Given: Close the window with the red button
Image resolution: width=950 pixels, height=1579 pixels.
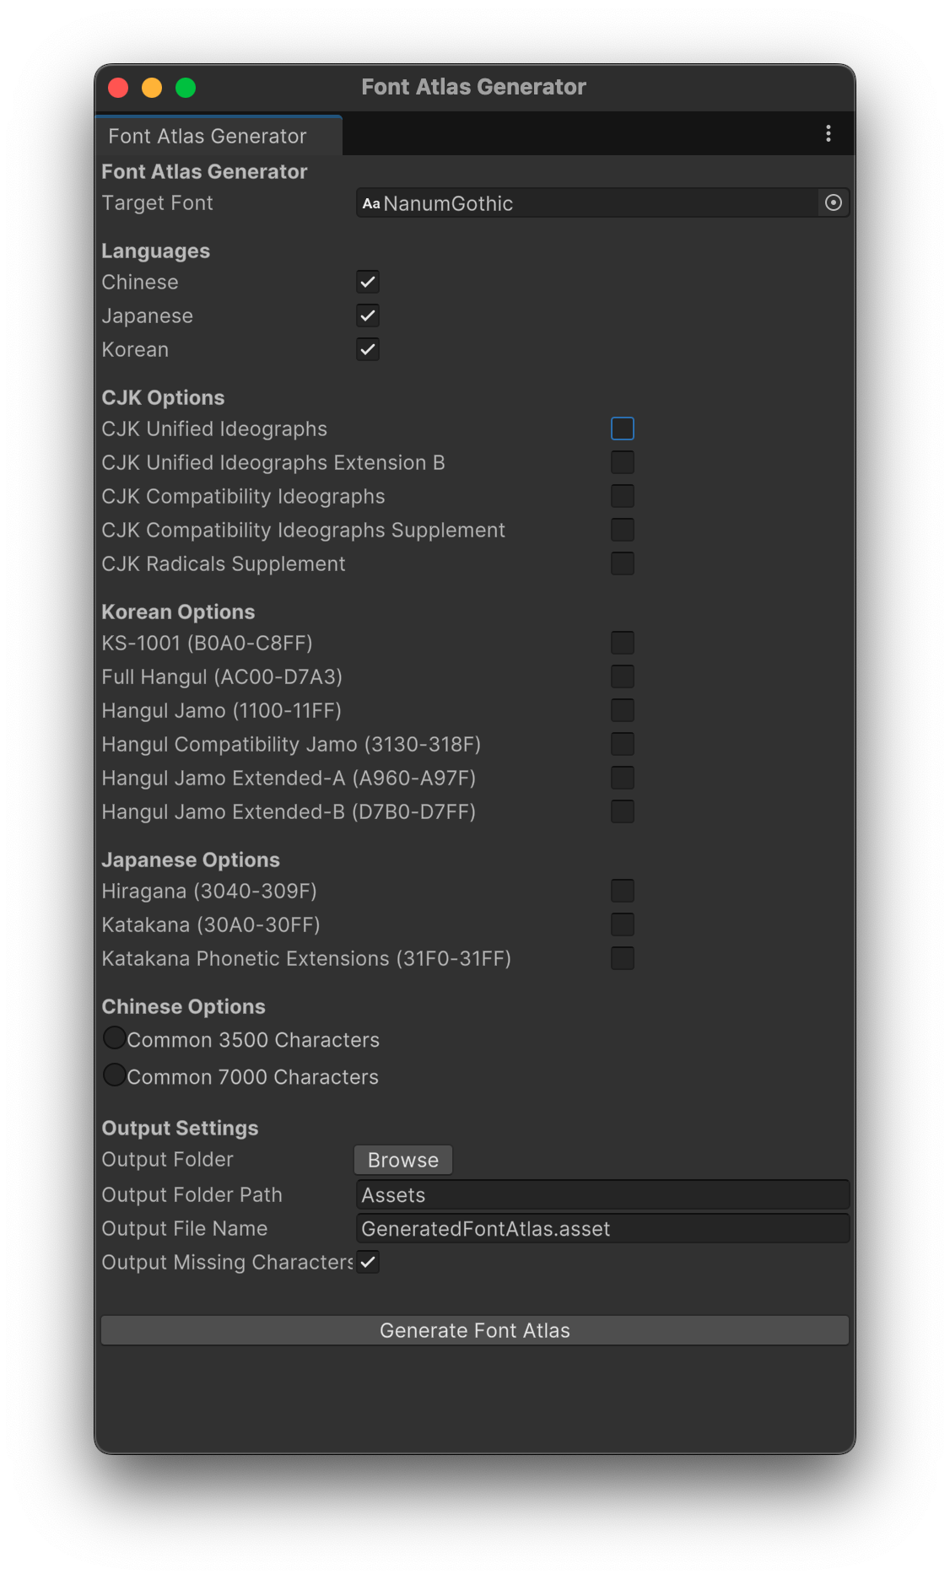Looking at the screenshot, I should pos(118,88).
